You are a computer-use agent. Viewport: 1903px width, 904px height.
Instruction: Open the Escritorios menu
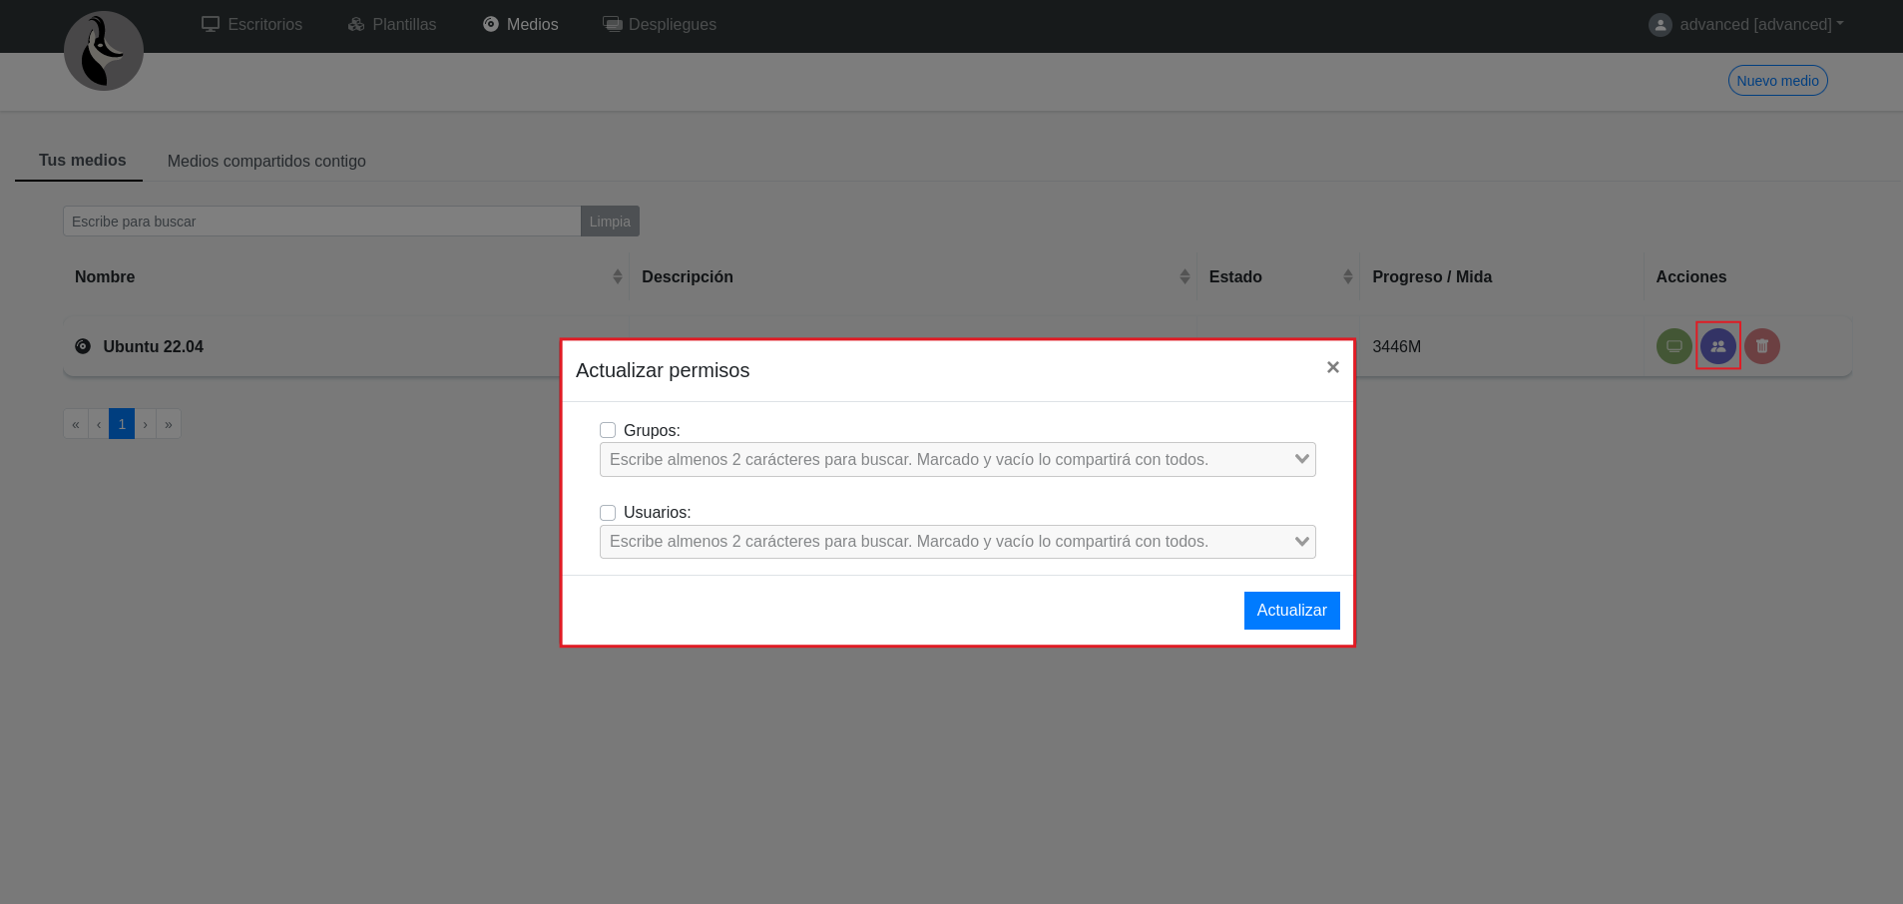[x=252, y=25]
